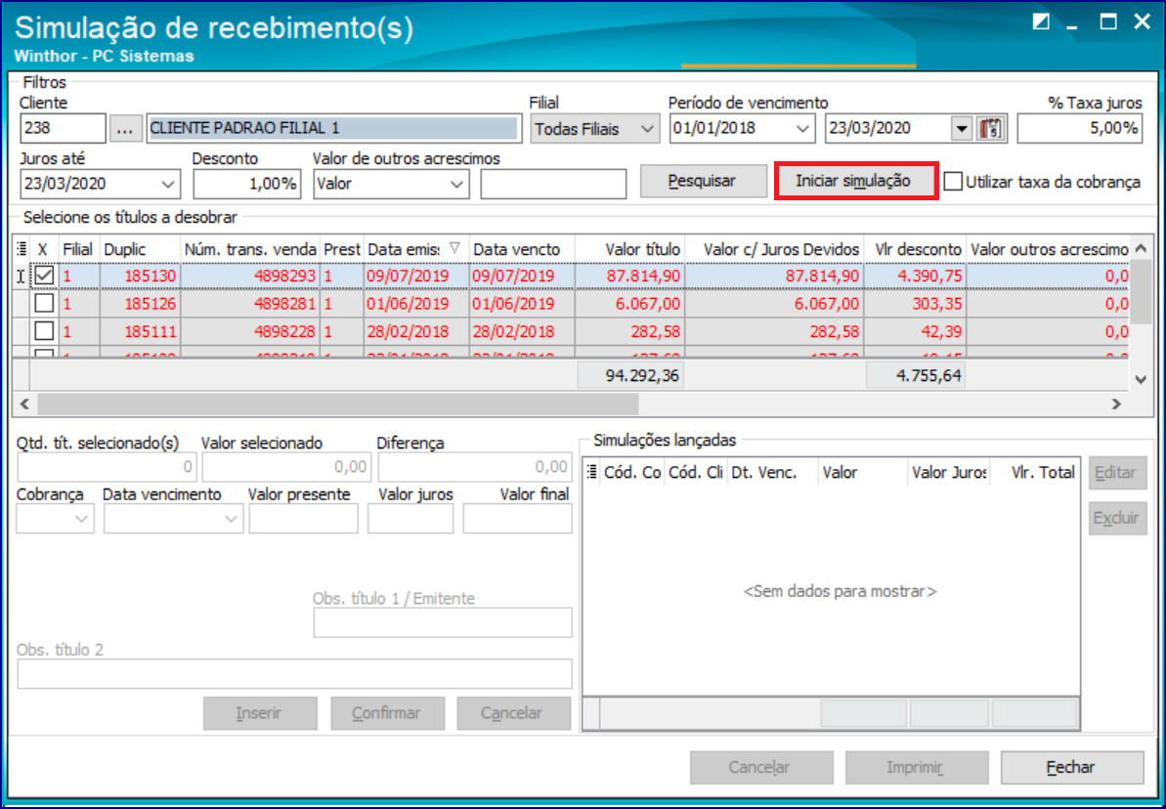Open the Valor de outros acrescimos type dropdown
The image size is (1166, 809).
457,184
